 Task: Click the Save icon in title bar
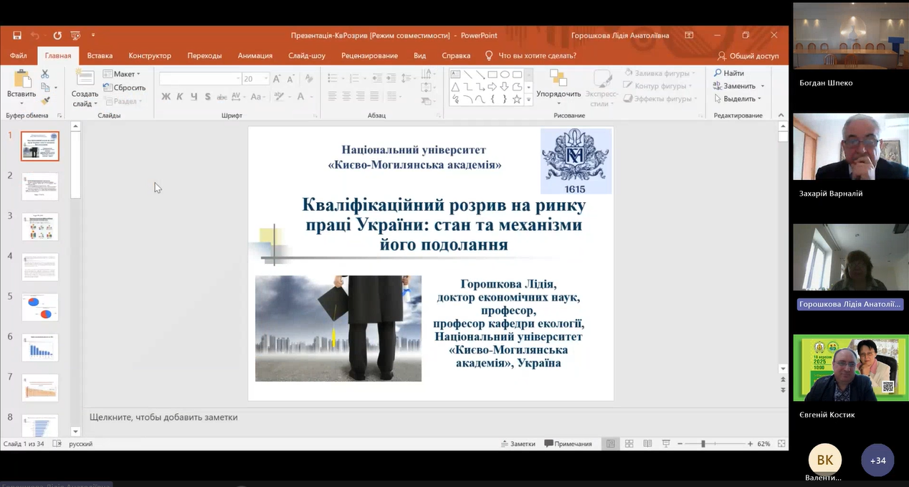[x=16, y=35]
